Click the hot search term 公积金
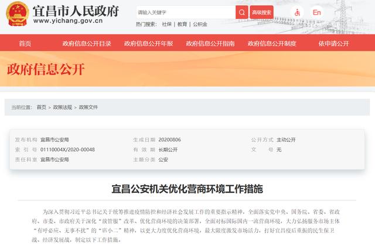This screenshot has height=245, width=375. click(x=200, y=24)
